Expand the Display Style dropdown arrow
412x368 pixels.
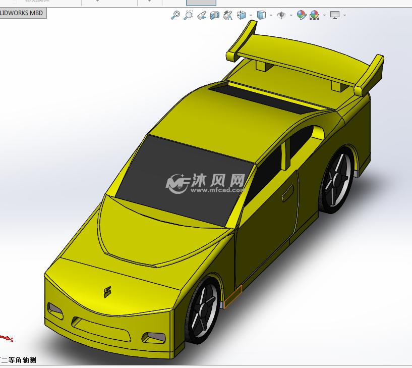point(270,15)
